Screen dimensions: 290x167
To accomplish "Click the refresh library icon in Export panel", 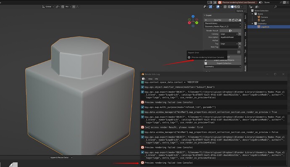I will click(x=236, y=20).
